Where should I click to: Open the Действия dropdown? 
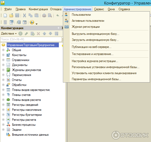point(9,34)
